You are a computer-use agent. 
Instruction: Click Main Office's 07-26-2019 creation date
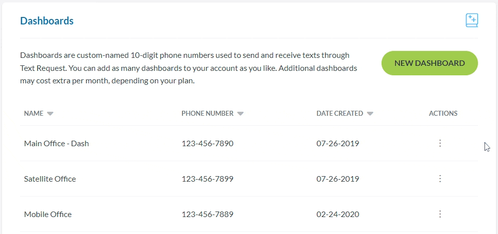pos(337,144)
